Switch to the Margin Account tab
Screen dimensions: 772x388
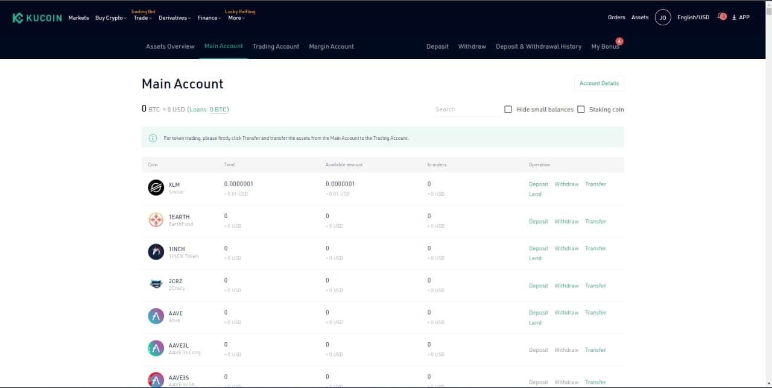[331, 46]
